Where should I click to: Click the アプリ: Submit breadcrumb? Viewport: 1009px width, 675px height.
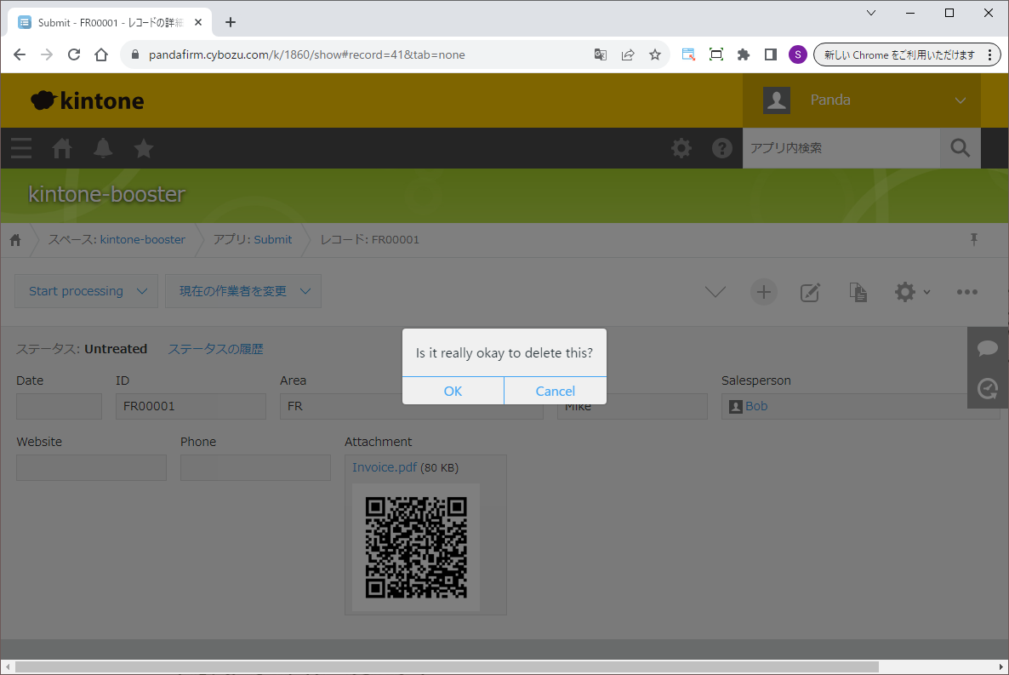point(252,239)
